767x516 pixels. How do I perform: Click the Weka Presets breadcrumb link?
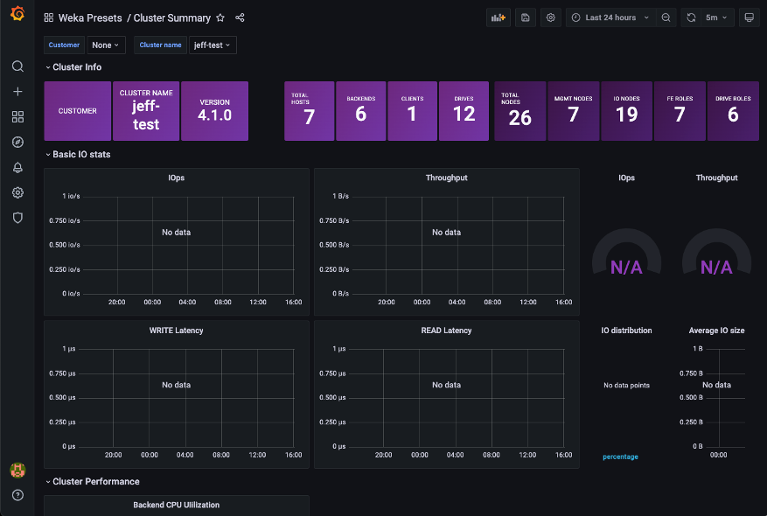point(90,17)
